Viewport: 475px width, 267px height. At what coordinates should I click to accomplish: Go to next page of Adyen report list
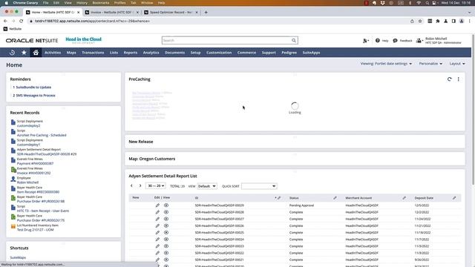tap(140, 185)
